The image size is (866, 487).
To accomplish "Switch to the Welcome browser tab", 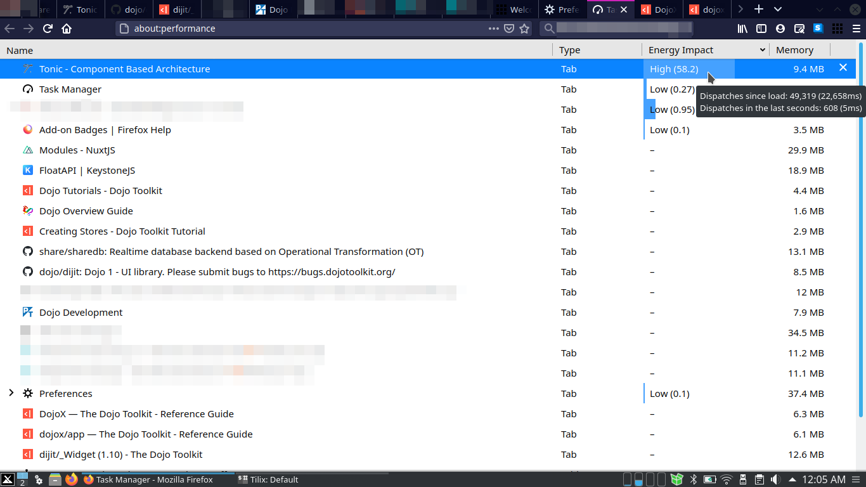I will pos(514,10).
